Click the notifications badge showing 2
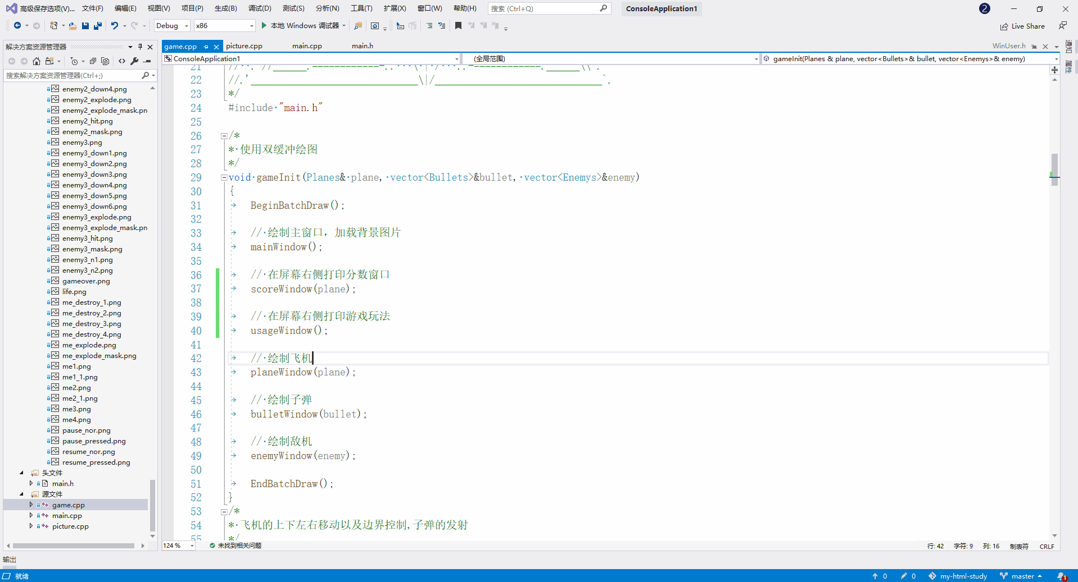Screen dimensions: 1078x582 tap(985, 8)
